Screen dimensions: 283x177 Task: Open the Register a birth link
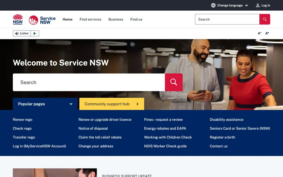tap(222, 137)
